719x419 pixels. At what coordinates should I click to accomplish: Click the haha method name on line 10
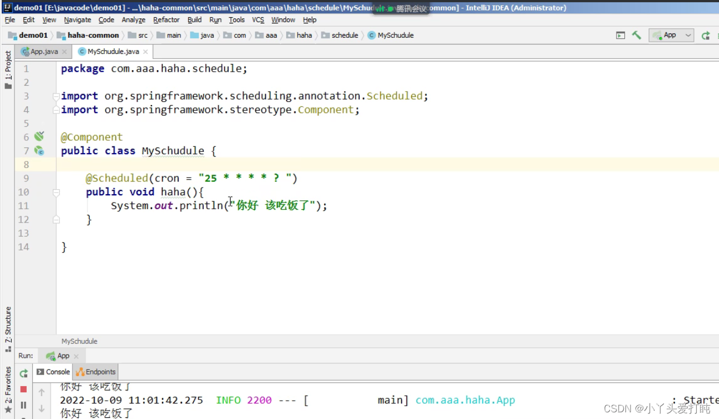point(173,192)
